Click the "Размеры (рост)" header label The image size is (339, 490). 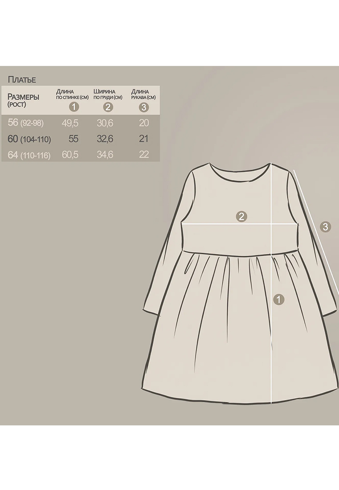23,100
